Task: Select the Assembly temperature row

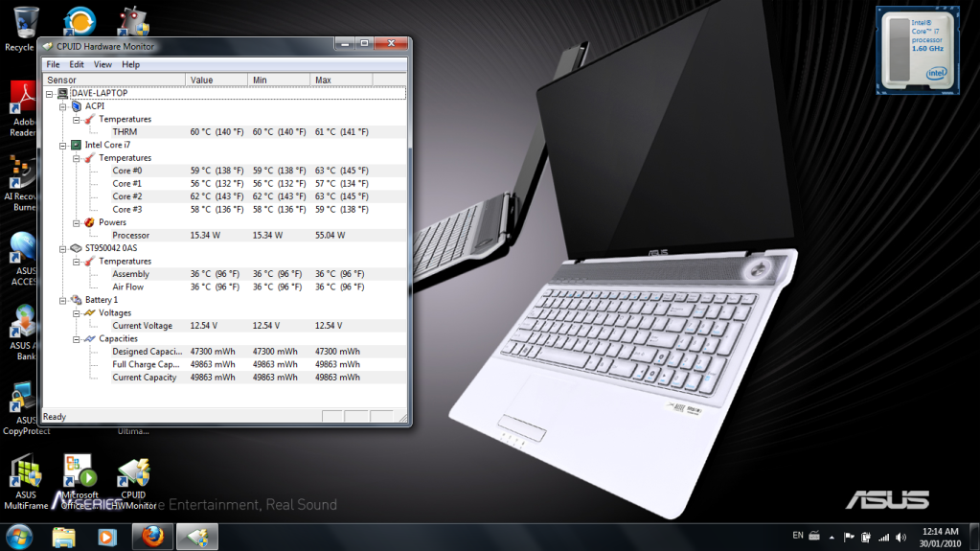Action: [x=258, y=274]
